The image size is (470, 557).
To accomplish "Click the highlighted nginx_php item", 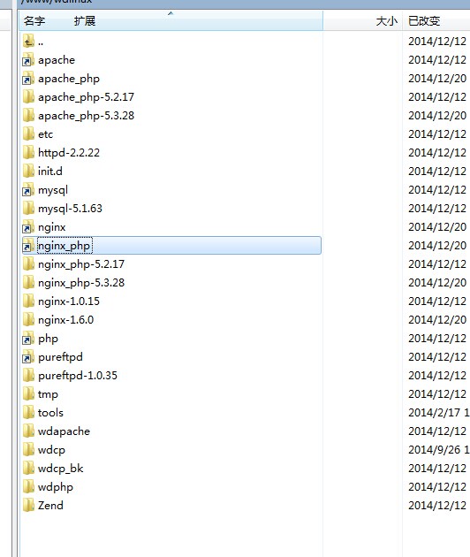I will pos(171,246).
